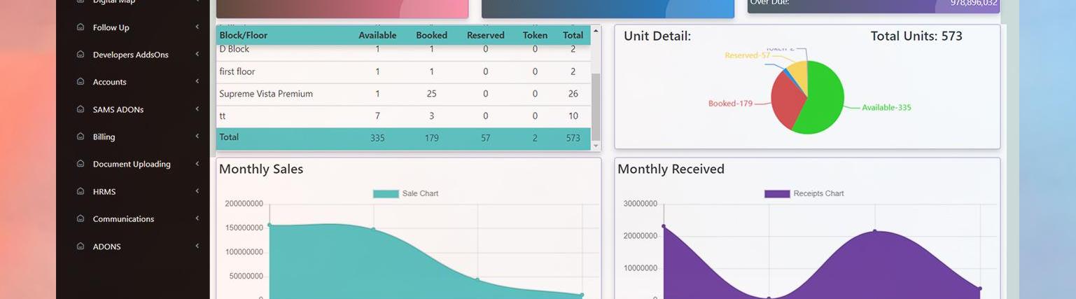This screenshot has width=1076, height=299.
Task: Click the ADONS sidebar icon
Action: click(x=81, y=246)
